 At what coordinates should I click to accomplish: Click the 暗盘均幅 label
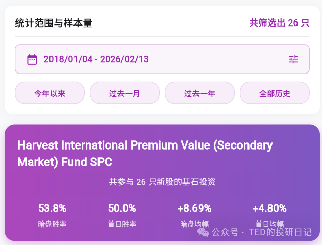[x=194, y=224]
